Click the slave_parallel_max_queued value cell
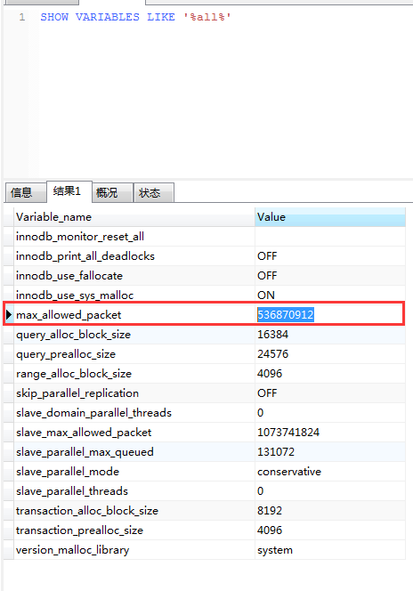This screenshot has width=413, height=591. click(330, 452)
